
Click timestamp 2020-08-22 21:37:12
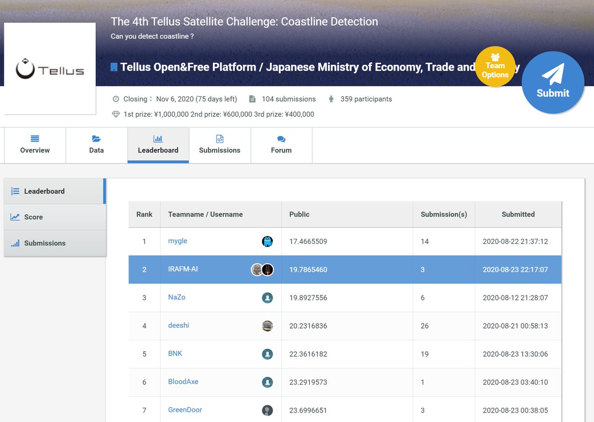515,241
